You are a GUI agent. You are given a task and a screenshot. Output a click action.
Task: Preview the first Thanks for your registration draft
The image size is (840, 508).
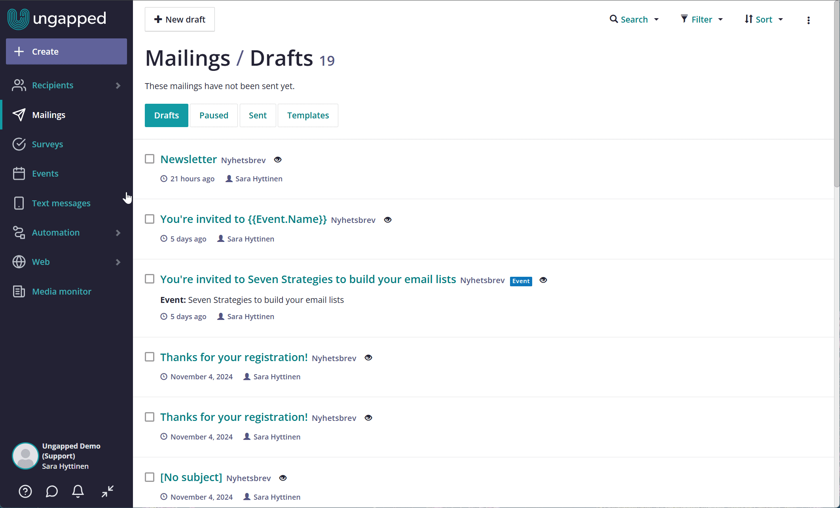coord(368,358)
